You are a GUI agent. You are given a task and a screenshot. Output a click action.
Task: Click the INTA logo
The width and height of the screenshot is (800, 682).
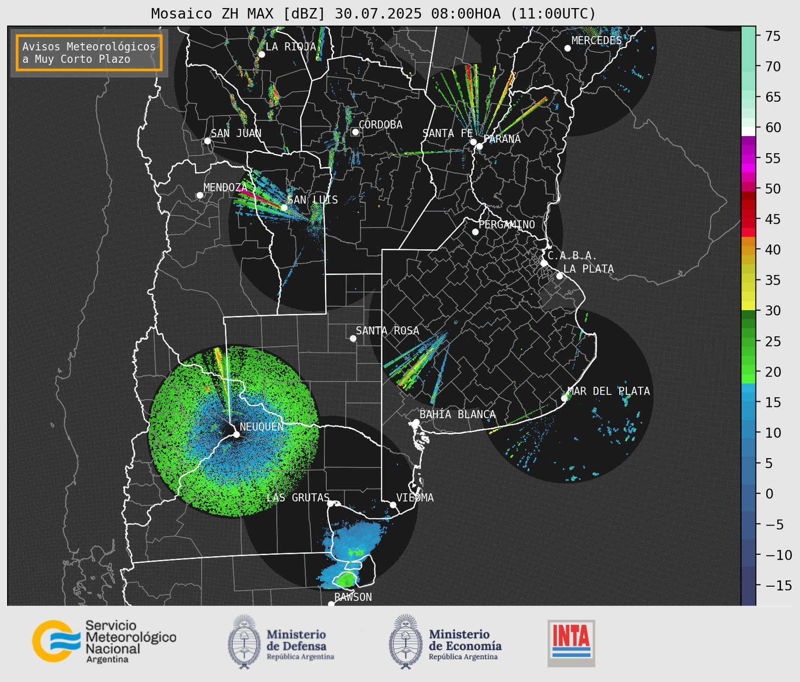(x=571, y=643)
